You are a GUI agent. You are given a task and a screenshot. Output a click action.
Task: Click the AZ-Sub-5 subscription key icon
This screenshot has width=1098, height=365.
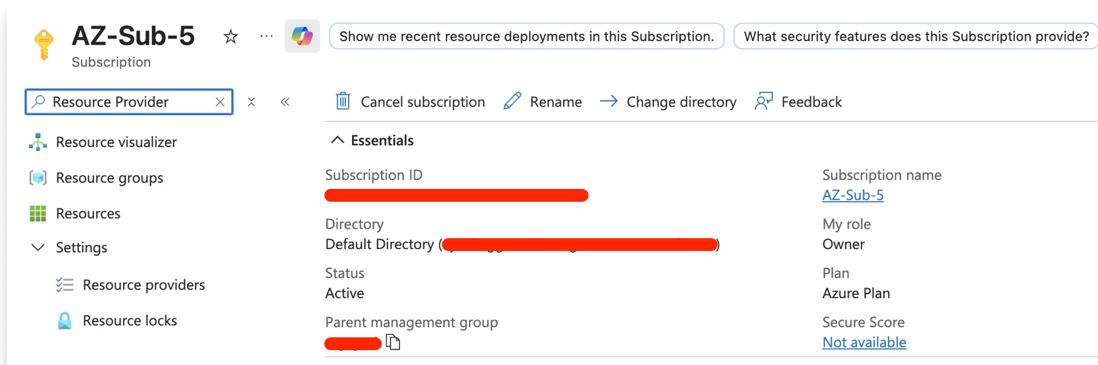(x=44, y=45)
